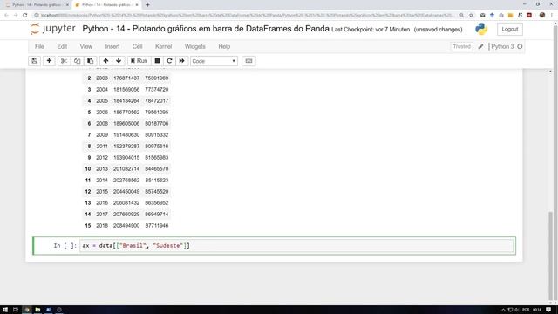The image size is (558, 314).
Task: Copy selected cells icon
Action: (x=77, y=61)
